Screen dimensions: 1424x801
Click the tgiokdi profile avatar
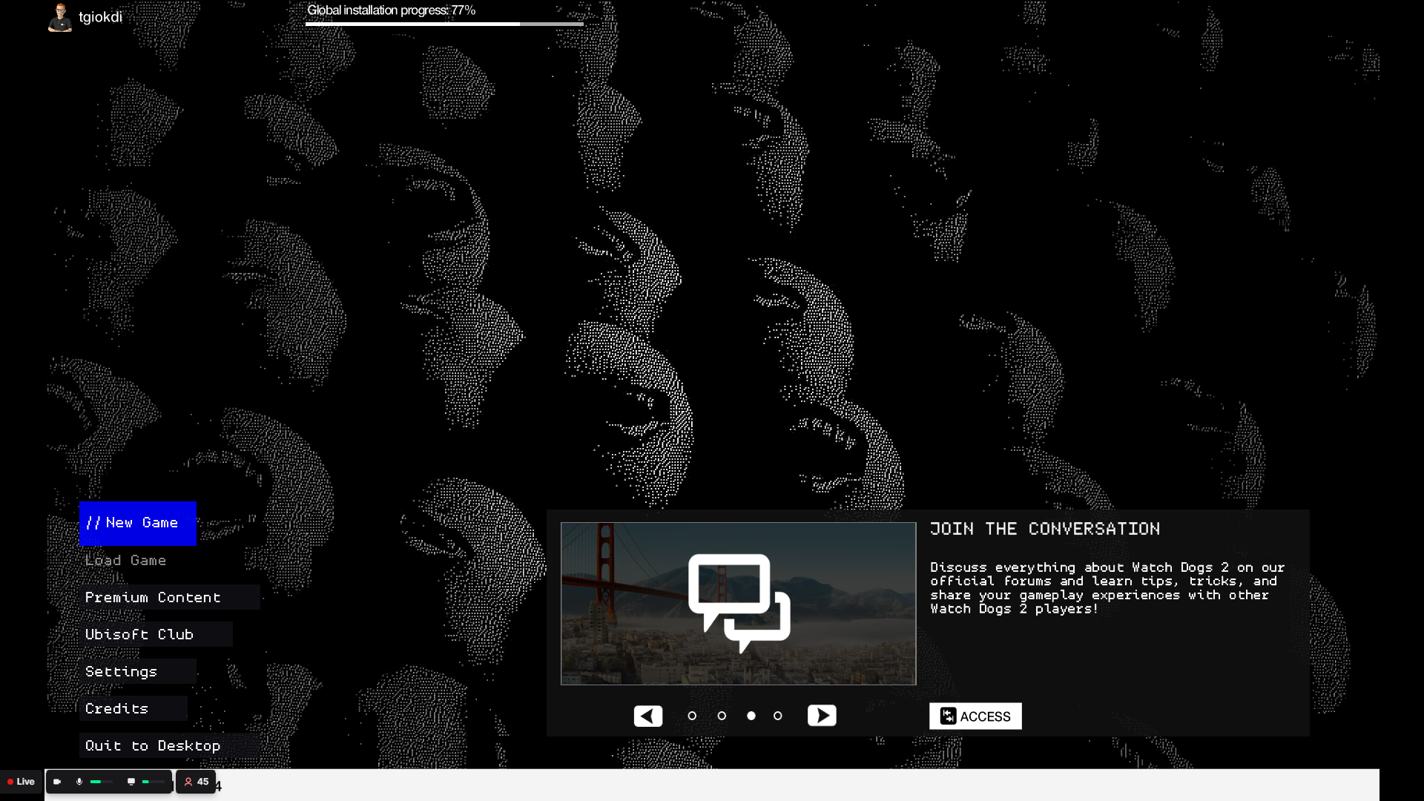(60, 18)
